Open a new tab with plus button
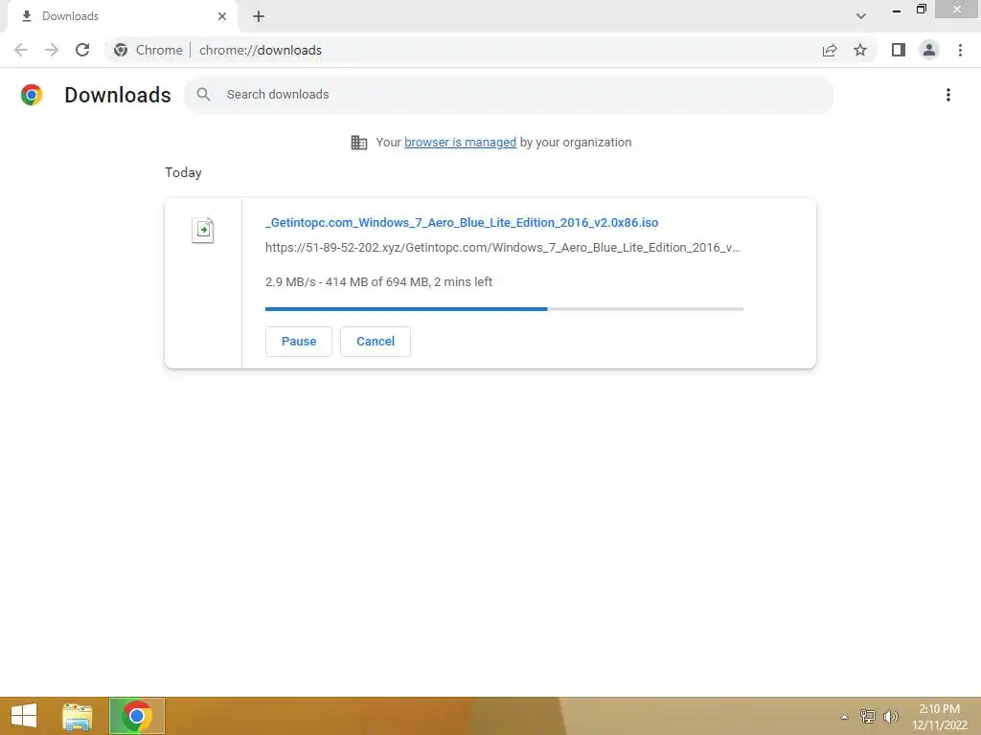The width and height of the screenshot is (981, 735). tap(259, 16)
